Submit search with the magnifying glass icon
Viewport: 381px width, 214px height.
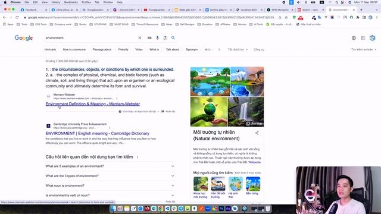tap(173, 38)
